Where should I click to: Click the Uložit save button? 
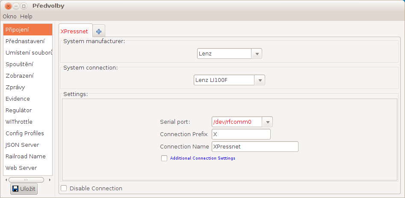[24, 189]
